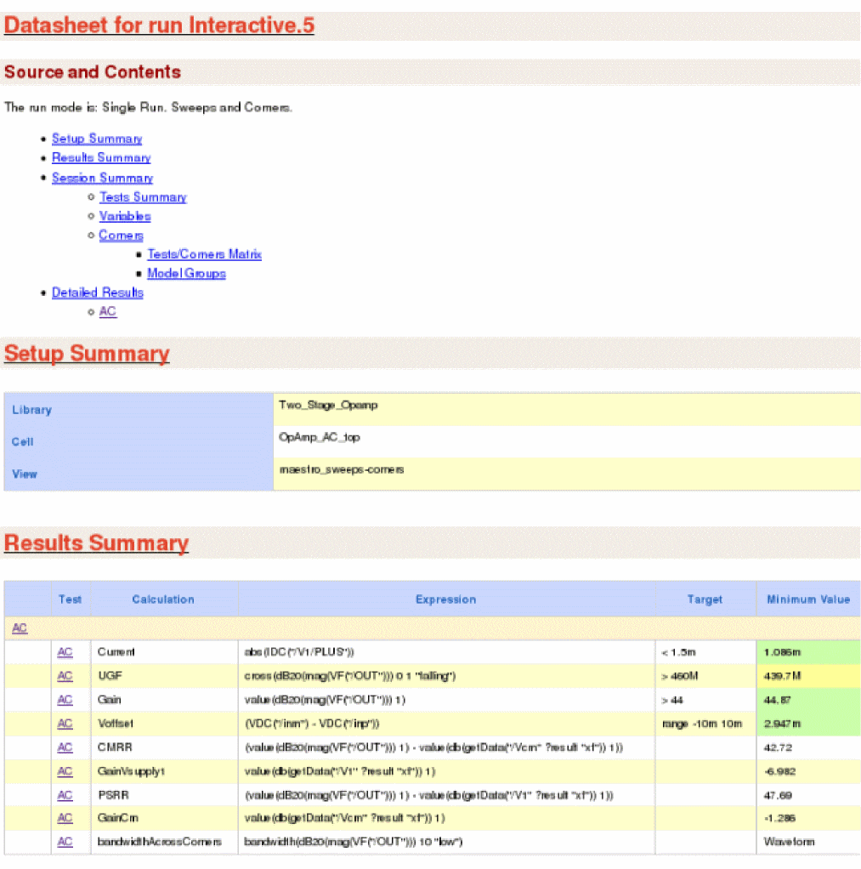Click the Waveform value in bandwidthAcrossCorners row

[x=789, y=842]
